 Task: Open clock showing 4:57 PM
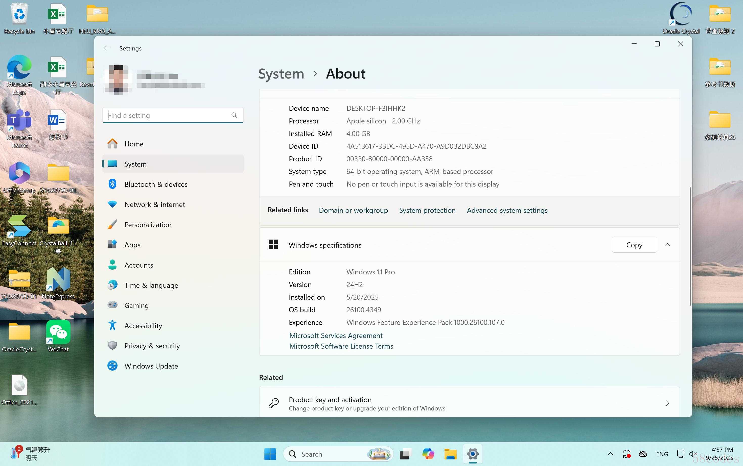tap(722, 450)
